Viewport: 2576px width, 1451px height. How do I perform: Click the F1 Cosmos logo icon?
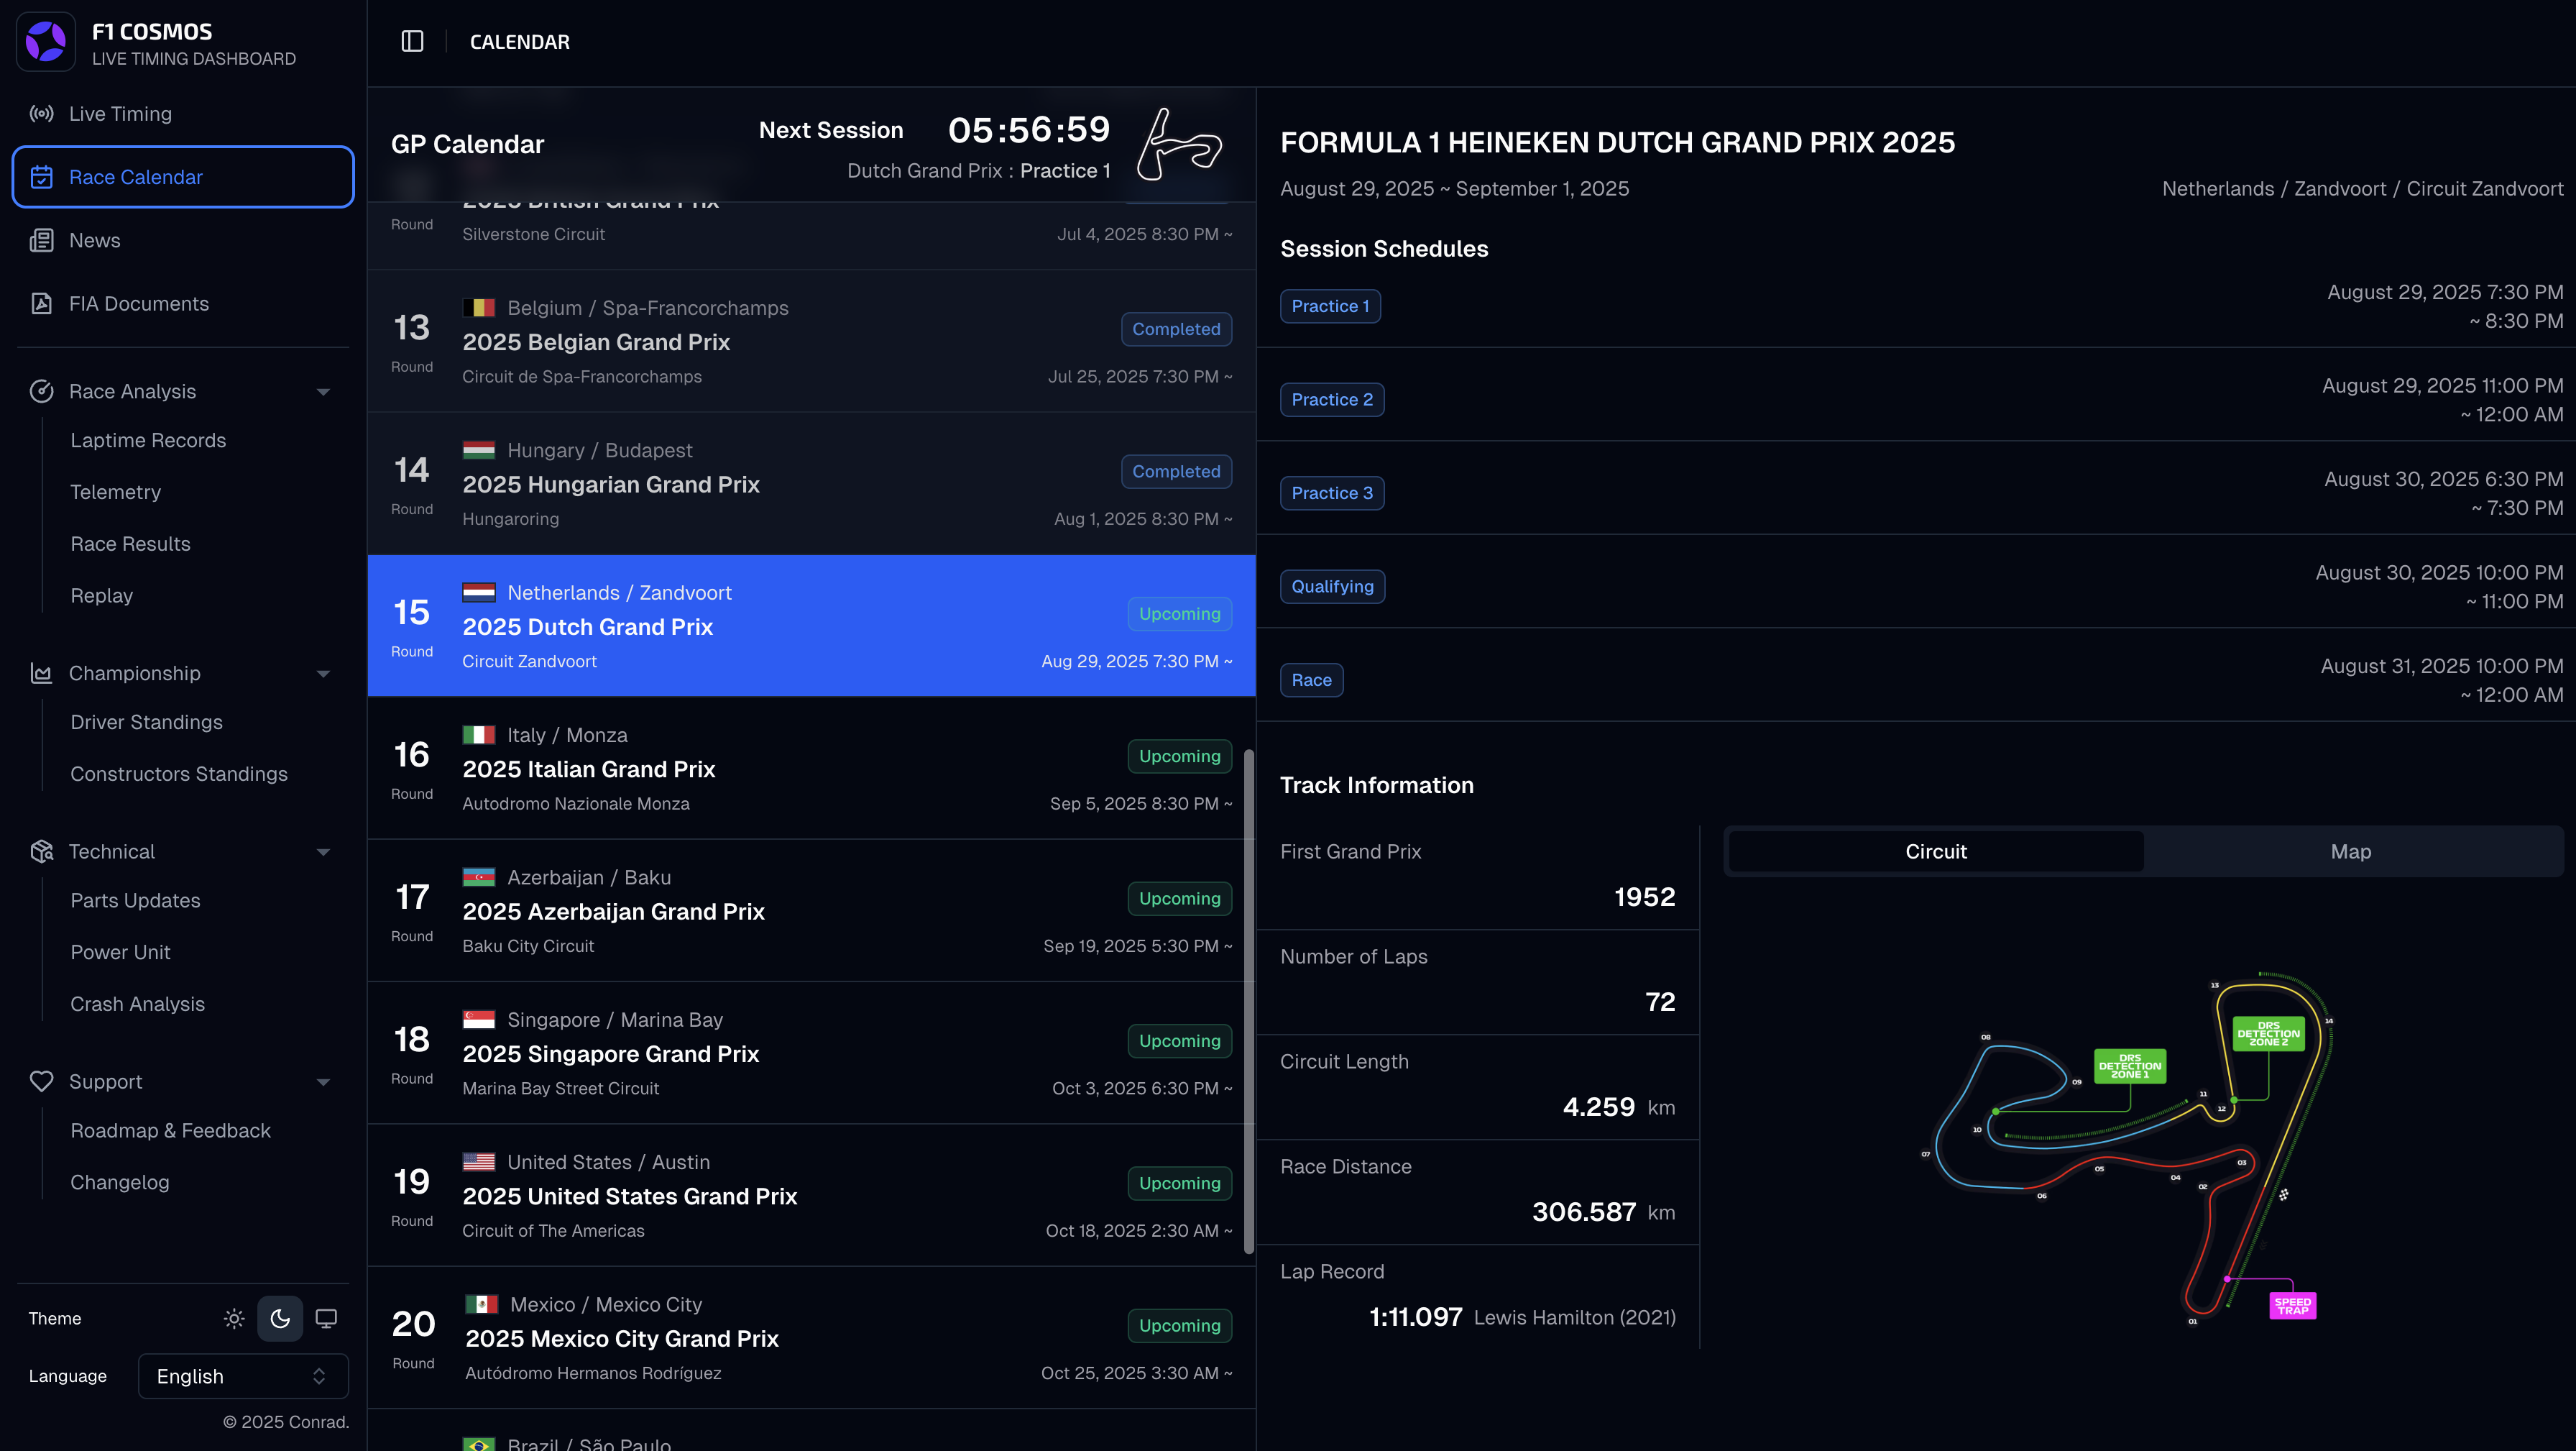(x=46, y=42)
